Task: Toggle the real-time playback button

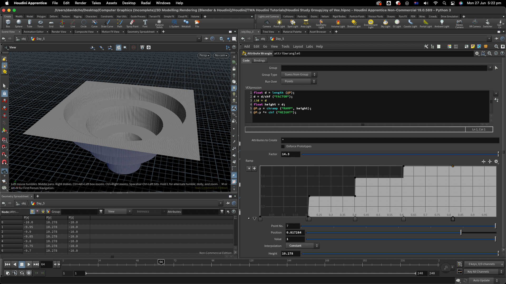Action: coord(29,273)
